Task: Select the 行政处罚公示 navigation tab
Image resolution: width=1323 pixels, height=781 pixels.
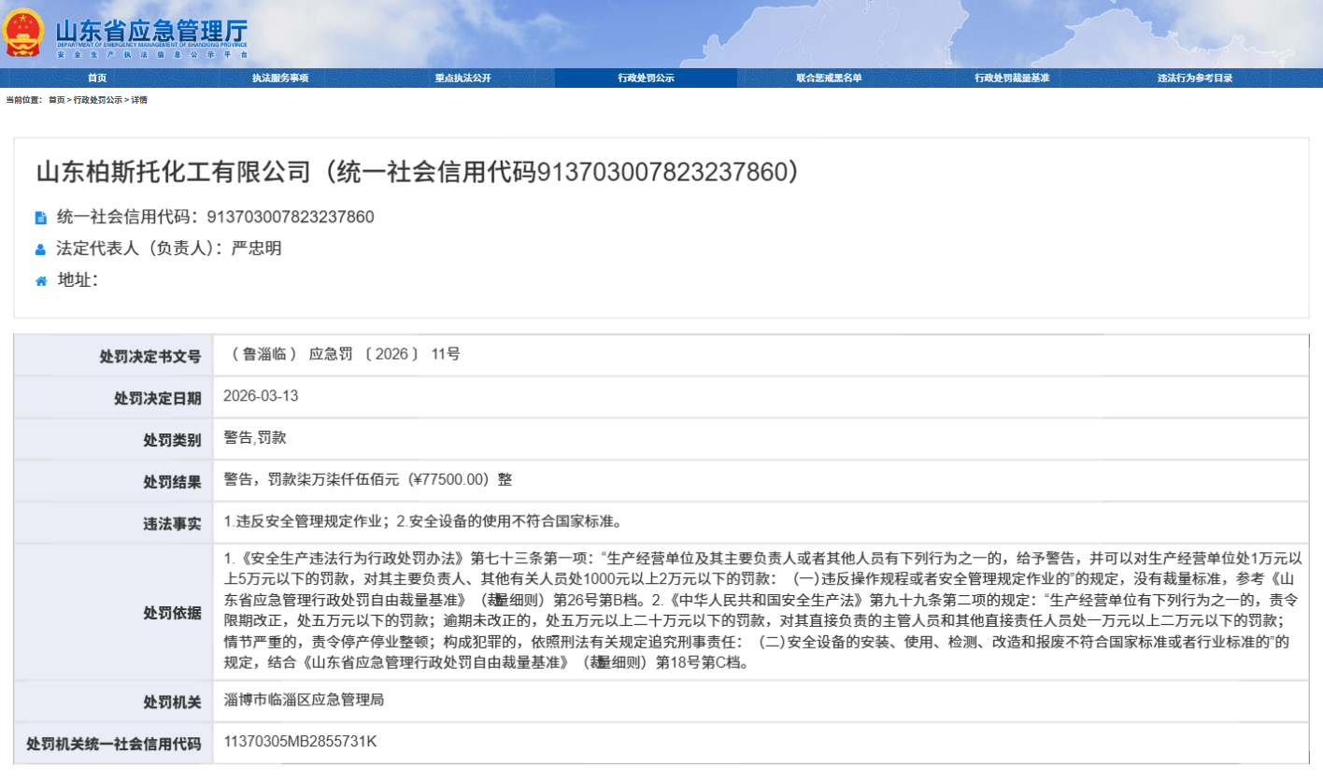Action: (x=646, y=78)
